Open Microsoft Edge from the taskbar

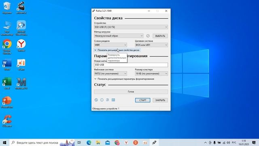[89, 142]
